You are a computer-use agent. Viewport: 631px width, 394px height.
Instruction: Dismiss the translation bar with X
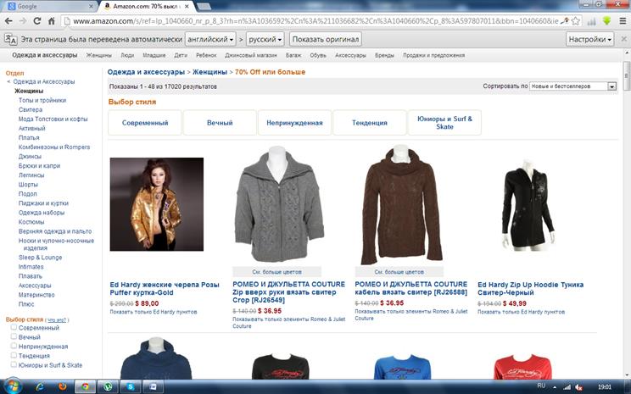[623, 39]
